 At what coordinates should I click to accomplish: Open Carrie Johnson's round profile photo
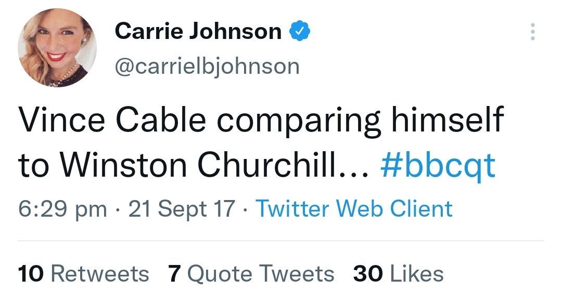click(x=57, y=48)
